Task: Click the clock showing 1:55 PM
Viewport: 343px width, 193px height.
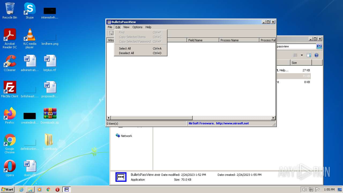Action: 329,190
